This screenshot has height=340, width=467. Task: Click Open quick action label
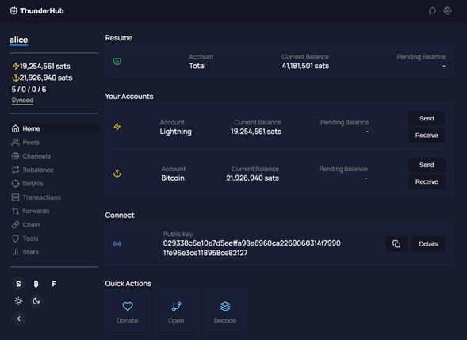tap(176, 321)
